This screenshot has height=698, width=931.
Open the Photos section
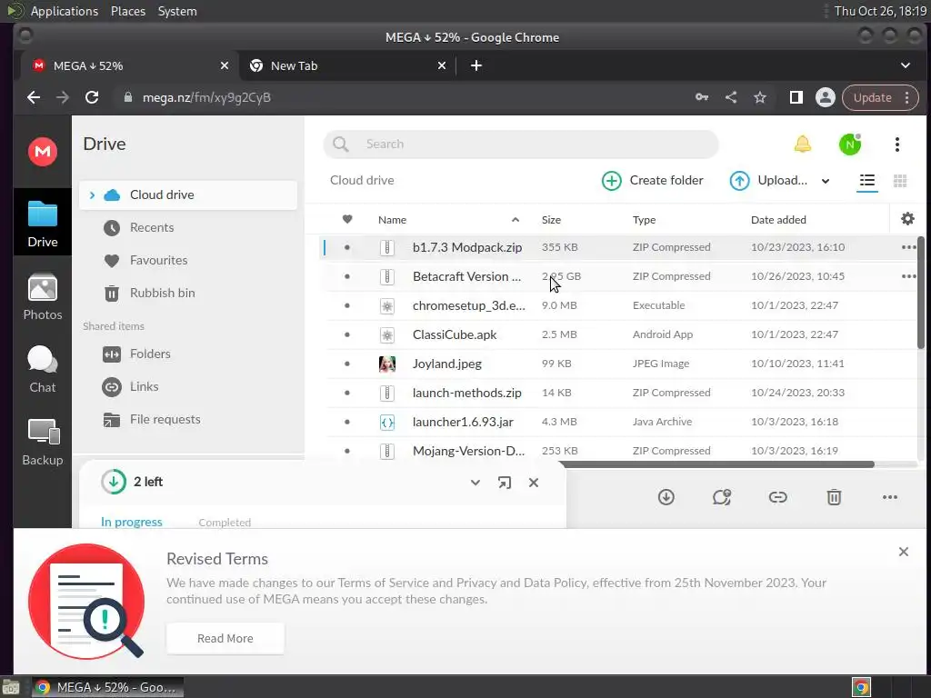pyautogui.click(x=43, y=297)
